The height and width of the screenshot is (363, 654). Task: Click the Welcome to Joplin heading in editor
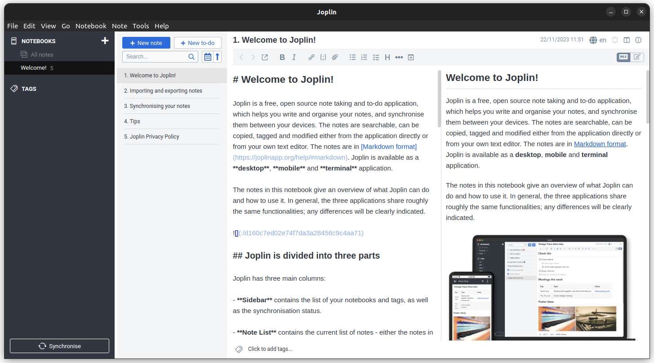click(283, 80)
